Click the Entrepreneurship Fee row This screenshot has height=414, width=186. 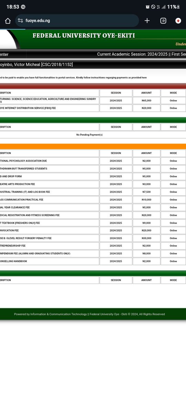pyautogui.click(x=93, y=246)
